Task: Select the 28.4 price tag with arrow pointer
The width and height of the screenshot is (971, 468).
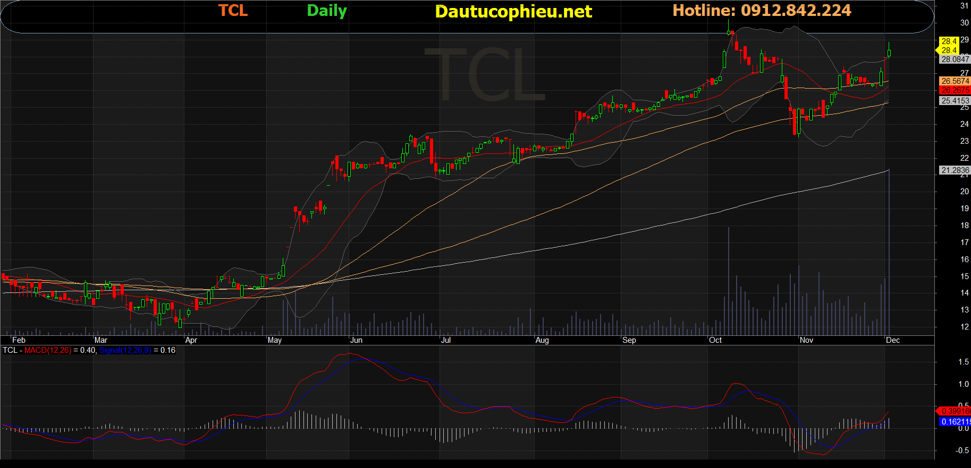Action: point(948,50)
